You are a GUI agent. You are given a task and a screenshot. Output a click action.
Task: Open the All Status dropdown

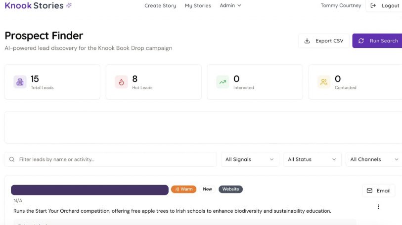click(x=313, y=159)
